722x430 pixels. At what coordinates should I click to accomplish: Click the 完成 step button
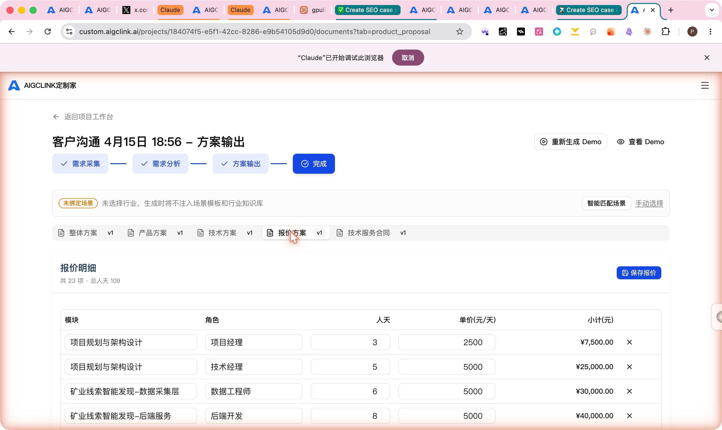pos(314,164)
